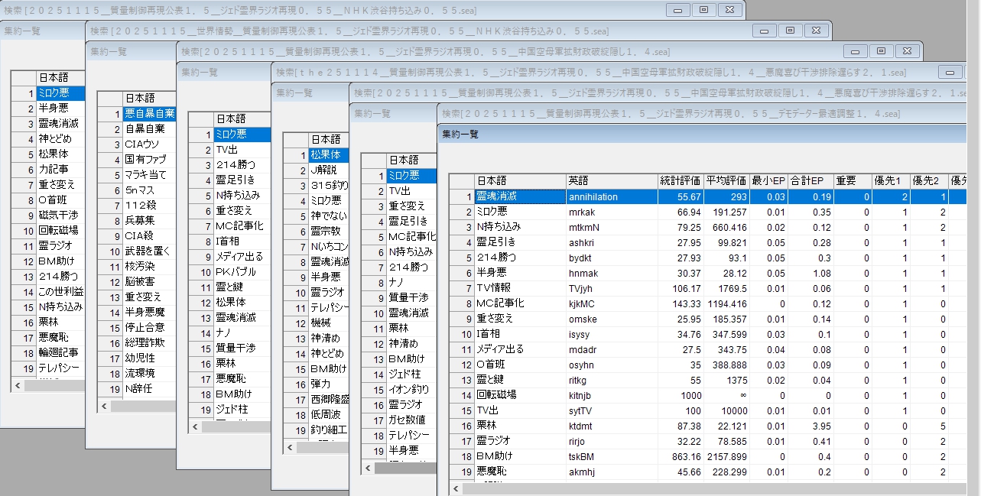Close the 世界情勢 search window
This screenshot has height=496, width=981.
click(816, 31)
